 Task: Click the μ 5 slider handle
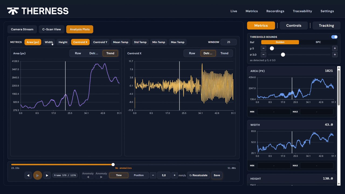click(x=272, y=48)
